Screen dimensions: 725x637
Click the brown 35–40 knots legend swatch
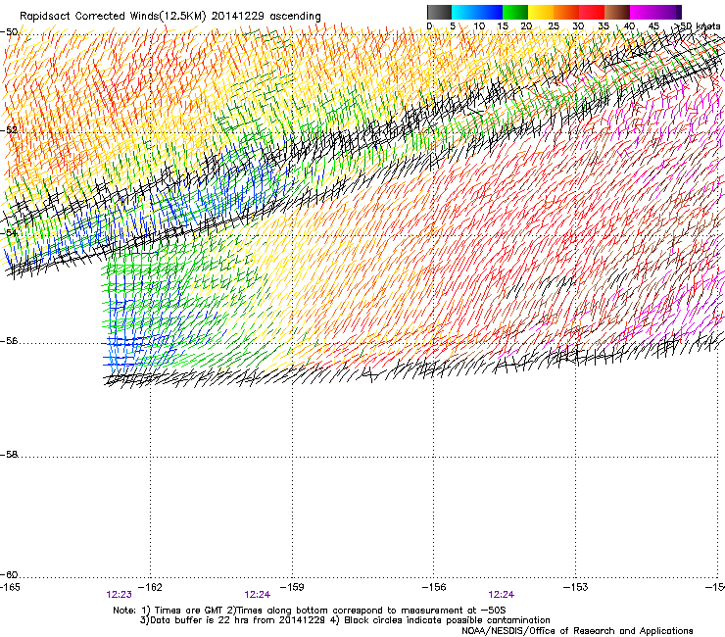tap(617, 12)
